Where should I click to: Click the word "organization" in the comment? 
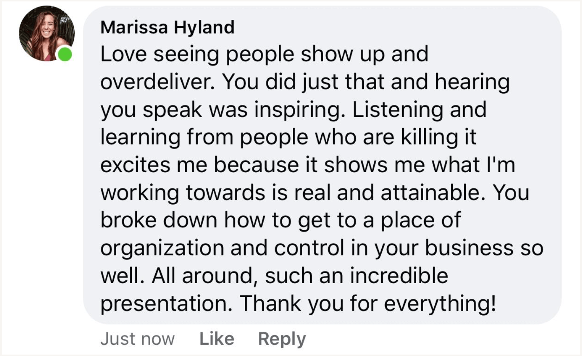click(162, 248)
